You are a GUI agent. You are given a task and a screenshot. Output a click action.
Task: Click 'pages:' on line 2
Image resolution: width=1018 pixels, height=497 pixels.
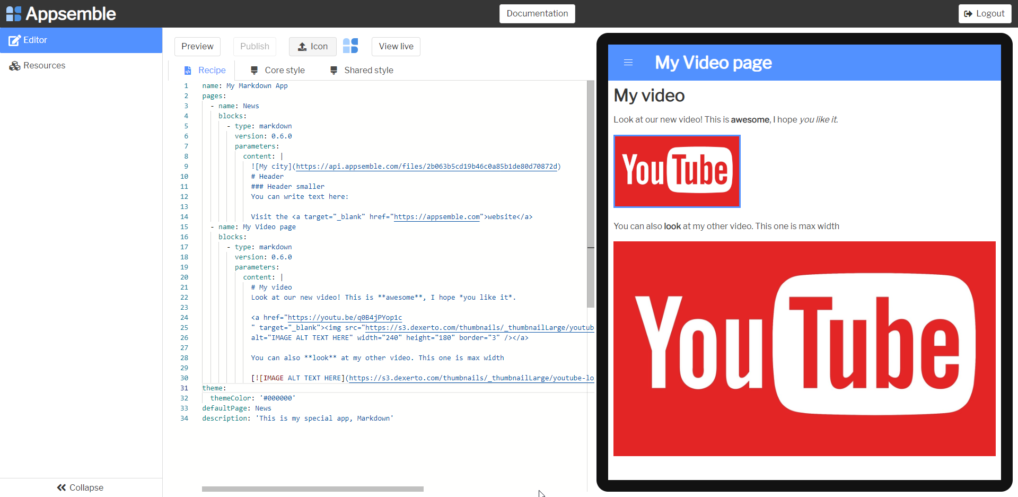pos(214,96)
